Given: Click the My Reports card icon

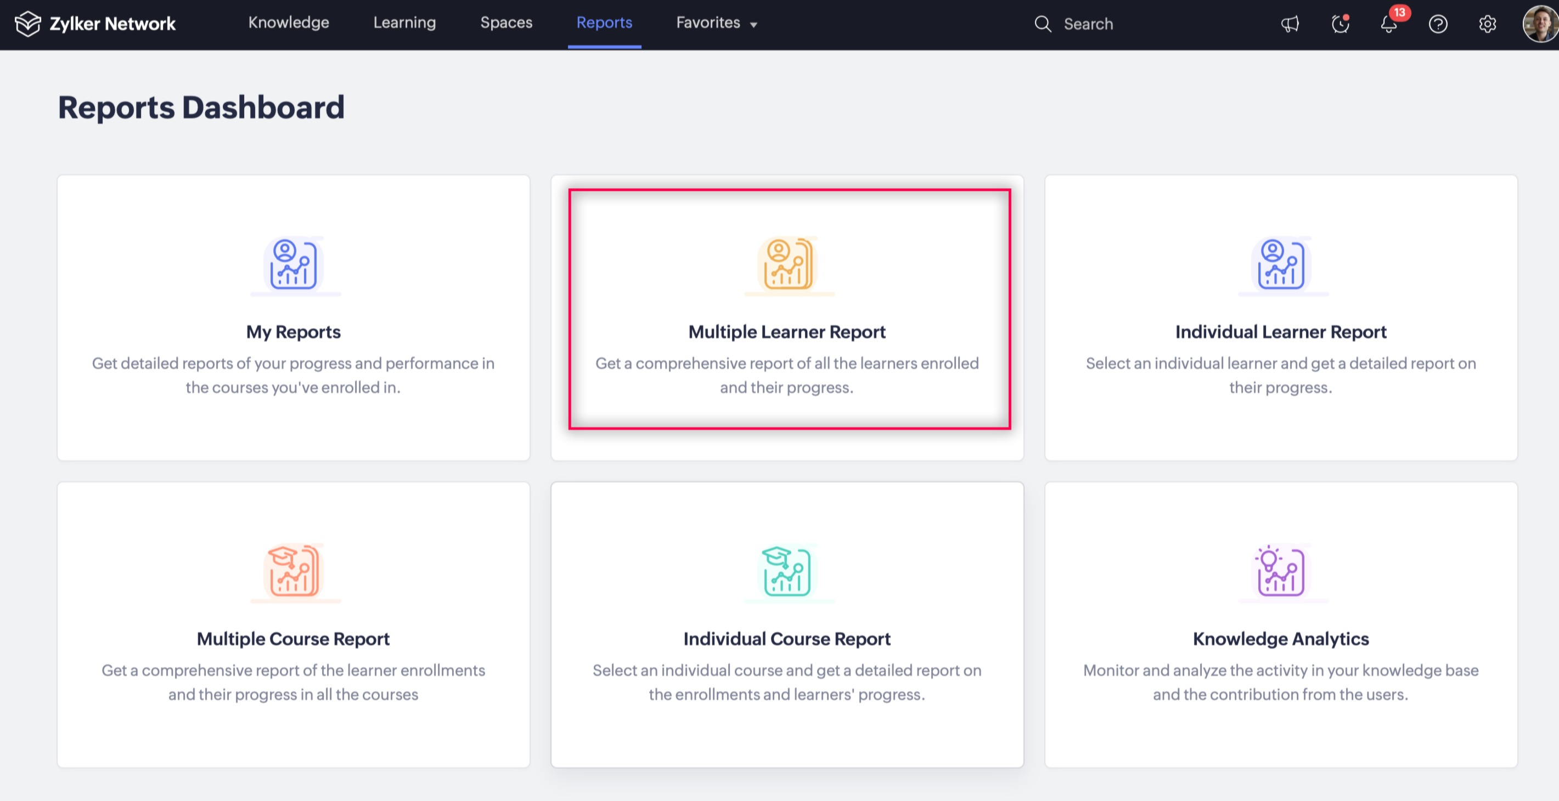Looking at the screenshot, I should (294, 264).
